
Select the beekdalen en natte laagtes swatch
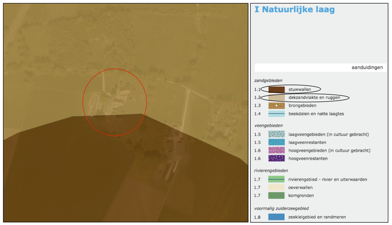[277, 114]
